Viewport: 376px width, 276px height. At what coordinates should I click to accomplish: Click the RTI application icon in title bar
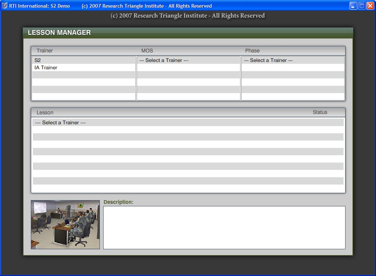[x=5, y=6]
